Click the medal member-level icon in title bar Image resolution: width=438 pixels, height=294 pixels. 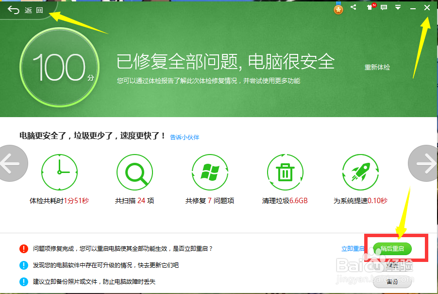(338, 8)
